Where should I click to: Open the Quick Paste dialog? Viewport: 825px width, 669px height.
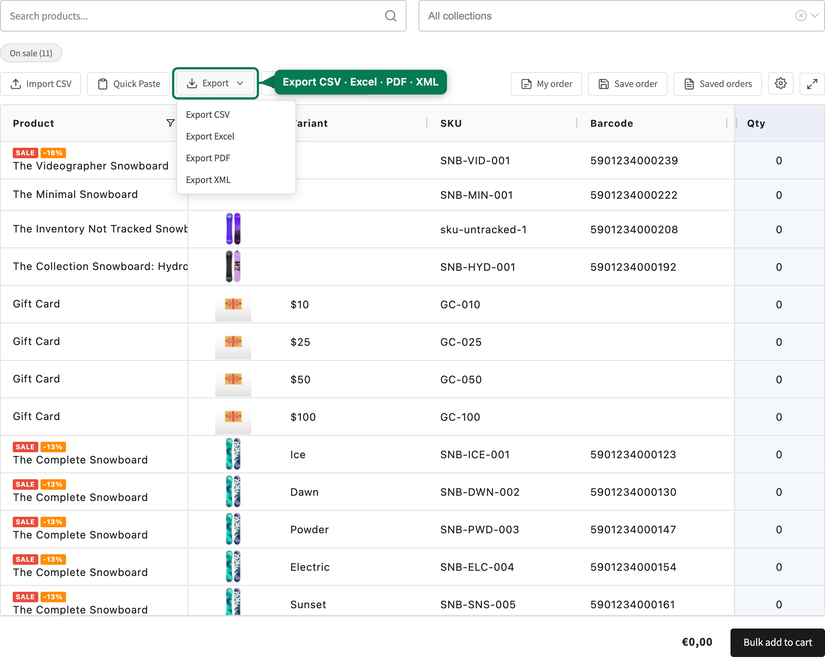(x=129, y=84)
